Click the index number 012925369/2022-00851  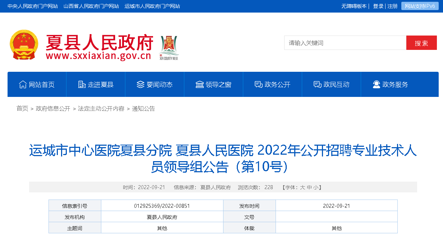coord(162,206)
